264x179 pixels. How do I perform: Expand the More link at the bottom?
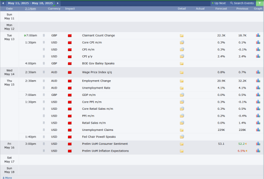click(7, 178)
